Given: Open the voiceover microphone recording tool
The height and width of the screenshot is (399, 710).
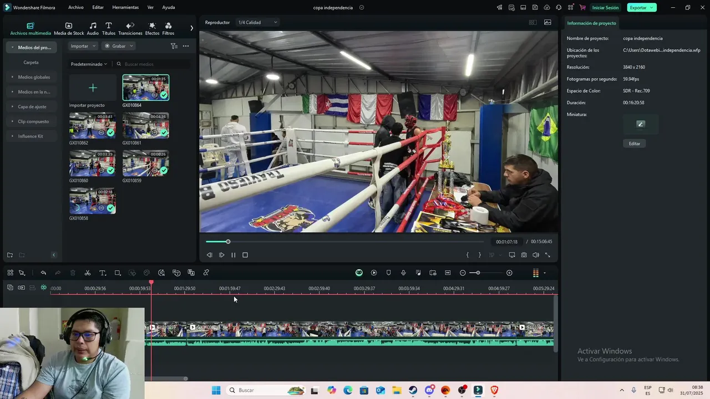Looking at the screenshot, I should click(403, 273).
